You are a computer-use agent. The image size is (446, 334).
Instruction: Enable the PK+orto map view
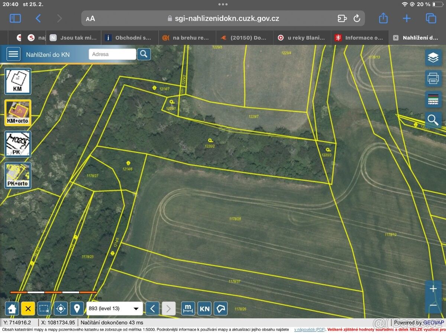click(17, 175)
